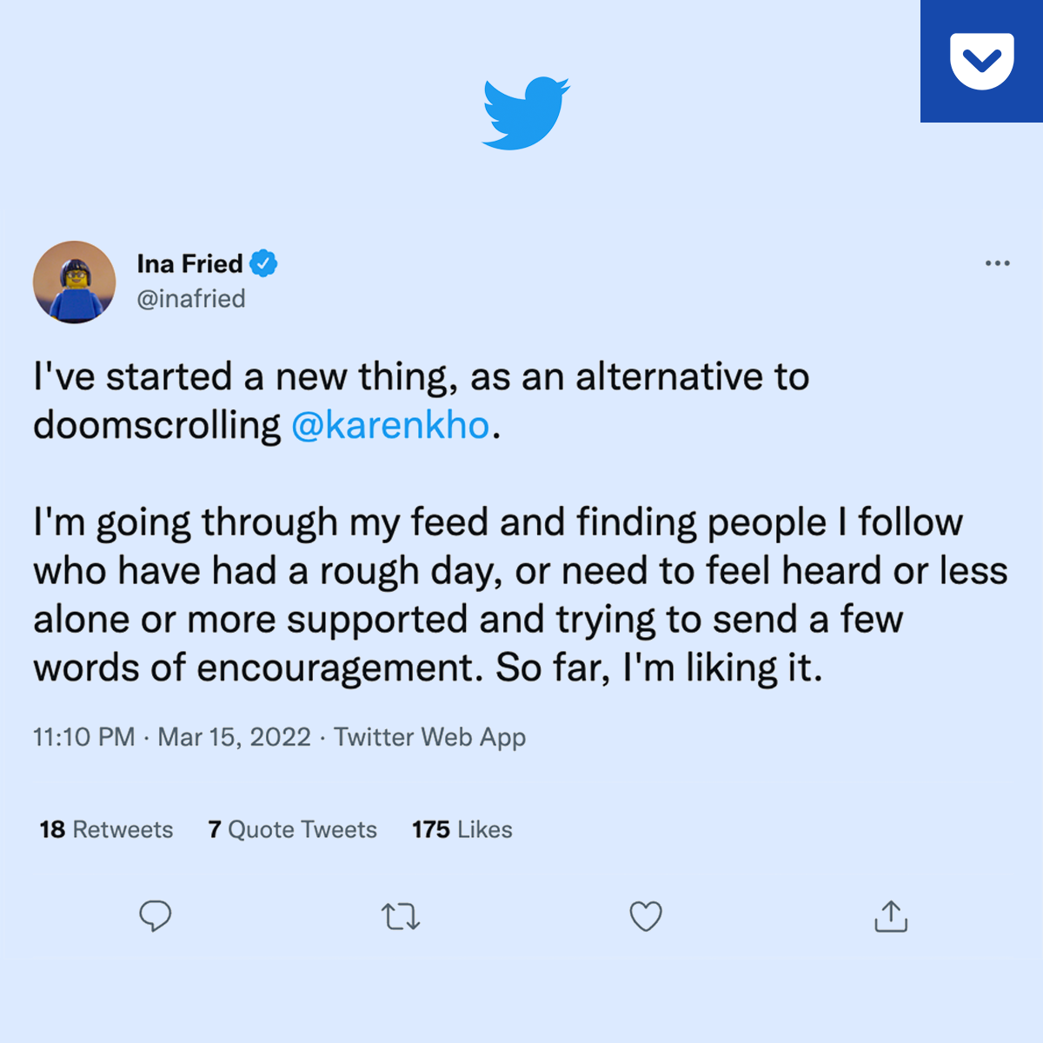Image resolution: width=1043 pixels, height=1043 pixels.
Task: Open the three-dot more options menu
Action: pos(997,263)
